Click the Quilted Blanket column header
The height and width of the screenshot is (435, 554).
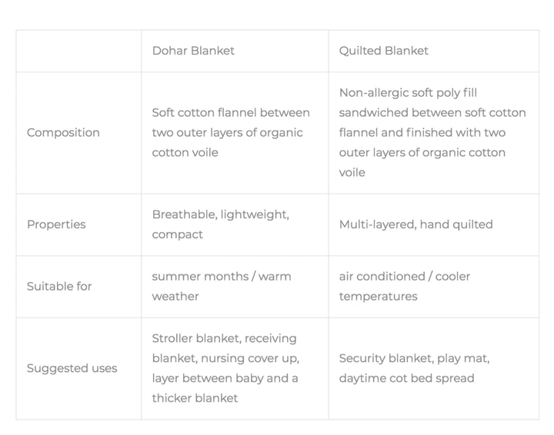click(383, 51)
